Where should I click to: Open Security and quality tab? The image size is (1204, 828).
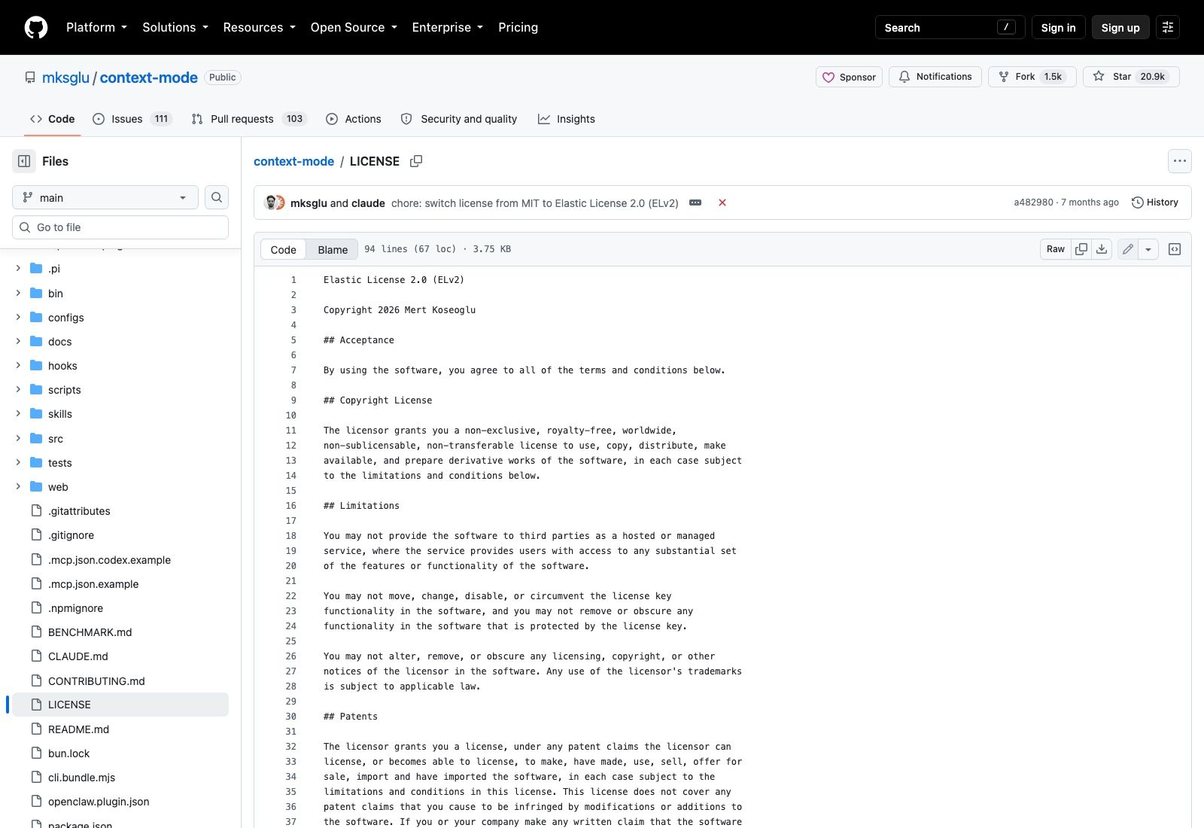point(459,119)
